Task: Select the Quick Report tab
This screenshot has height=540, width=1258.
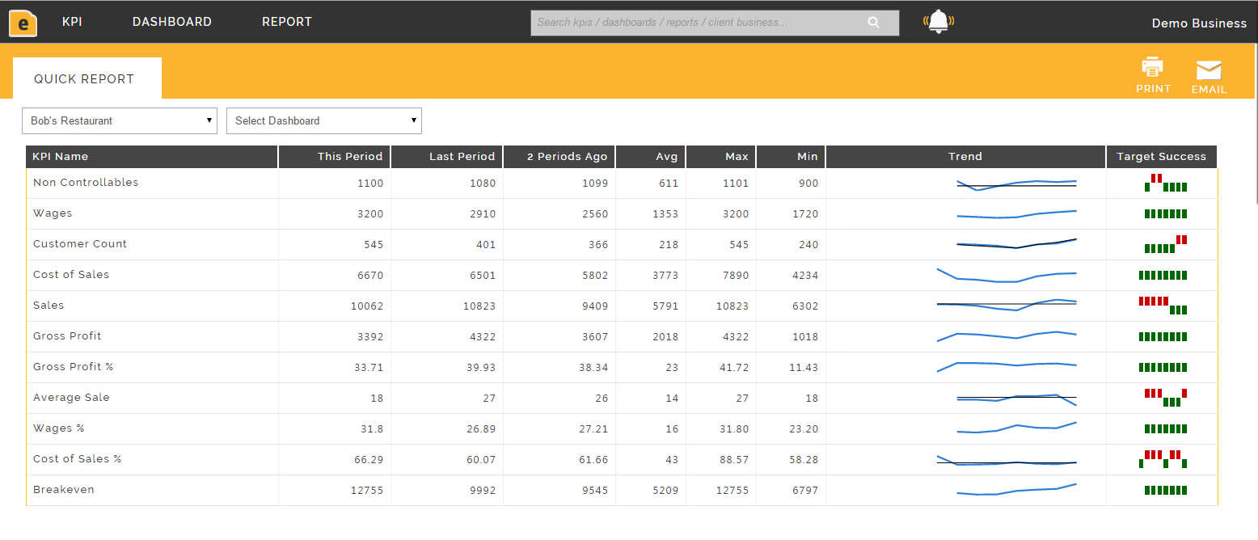Action: tap(84, 79)
